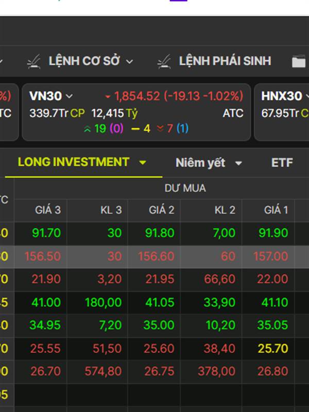Screen dimensions: 309x412
Task: Open the folder icon in the toolbar
Action: tap(299, 61)
